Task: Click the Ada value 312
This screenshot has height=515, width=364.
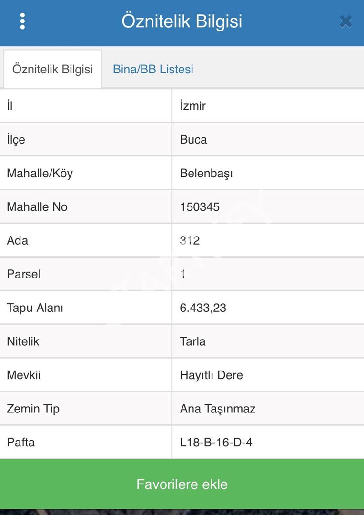Action: 190,240
